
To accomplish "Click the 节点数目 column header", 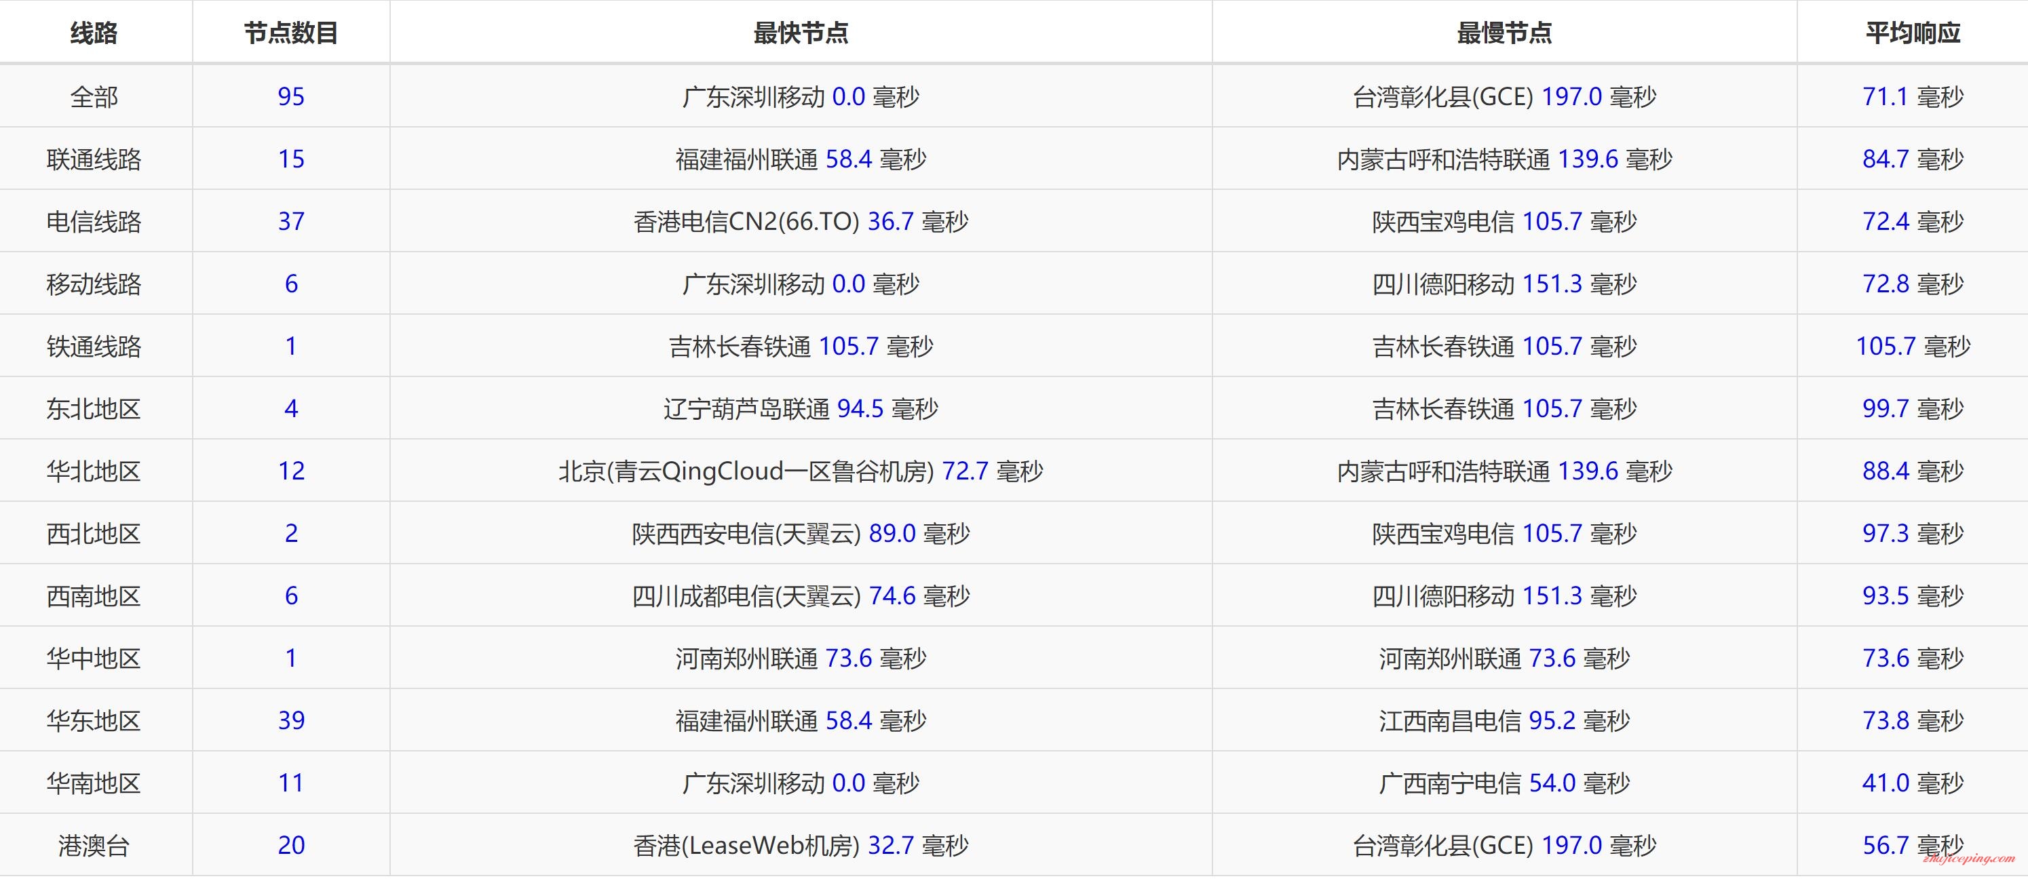I will coord(290,33).
